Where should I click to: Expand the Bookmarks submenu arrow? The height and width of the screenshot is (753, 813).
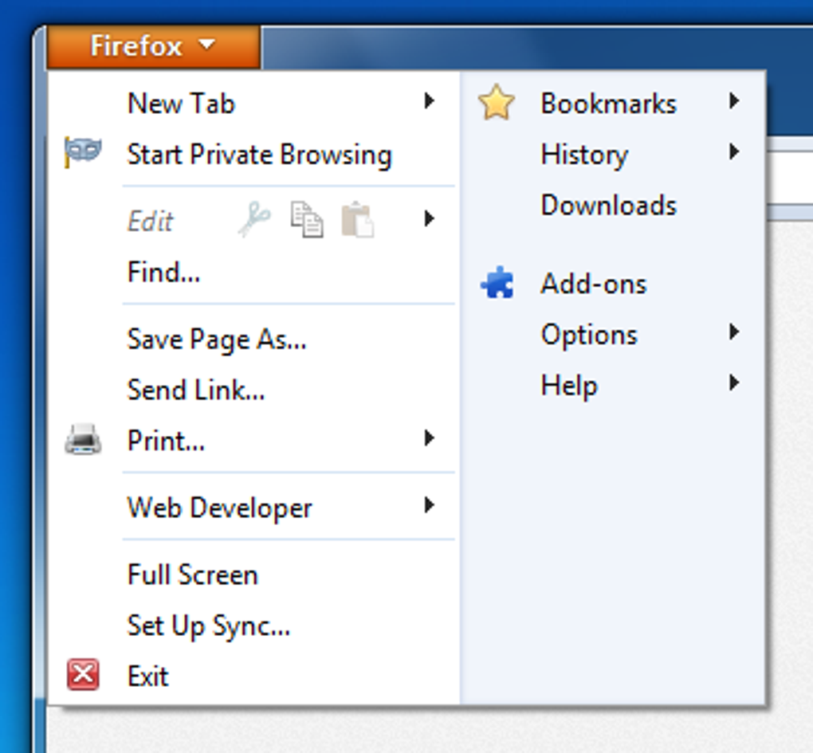click(x=733, y=101)
